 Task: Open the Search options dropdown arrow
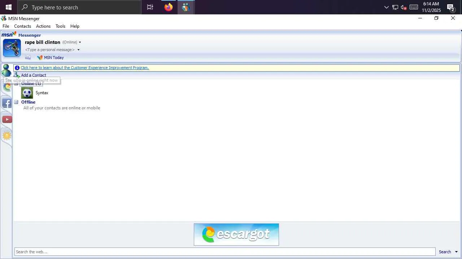tap(456, 252)
